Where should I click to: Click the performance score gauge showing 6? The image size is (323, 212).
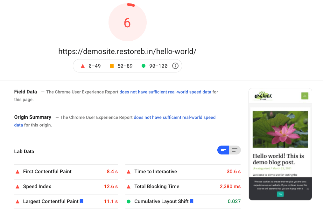pyautogui.click(x=128, y=22)
